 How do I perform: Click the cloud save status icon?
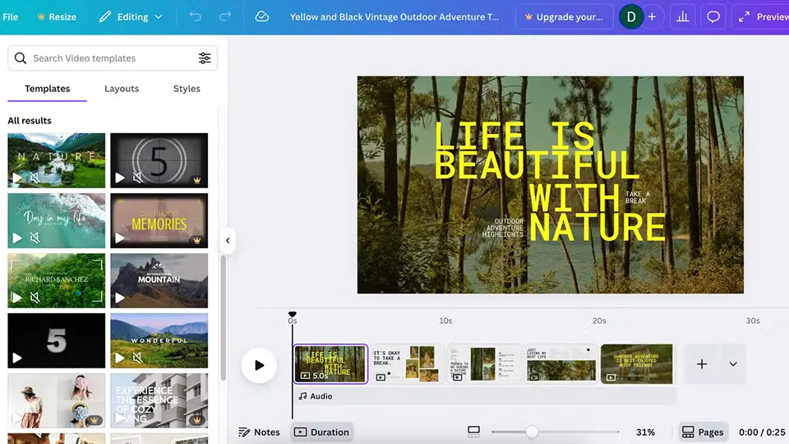[x=262, y=16]
